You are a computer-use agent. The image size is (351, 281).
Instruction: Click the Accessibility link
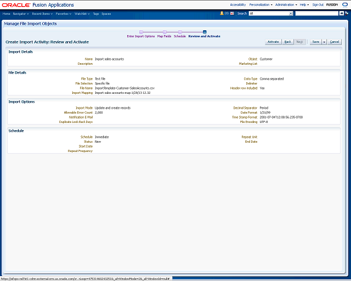pos(237,4)
